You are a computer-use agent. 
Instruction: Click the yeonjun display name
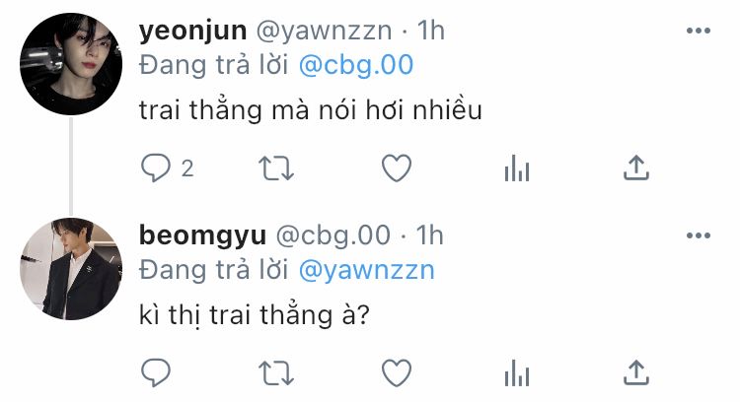click(x=192, y=32)
